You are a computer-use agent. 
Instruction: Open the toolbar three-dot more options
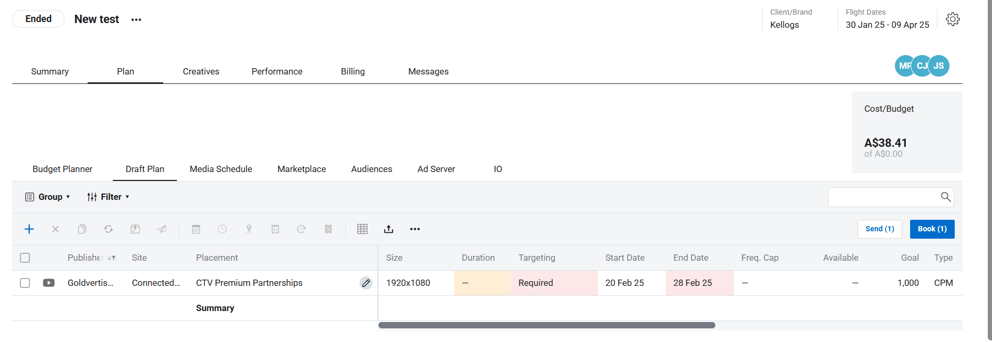point(415,229)
